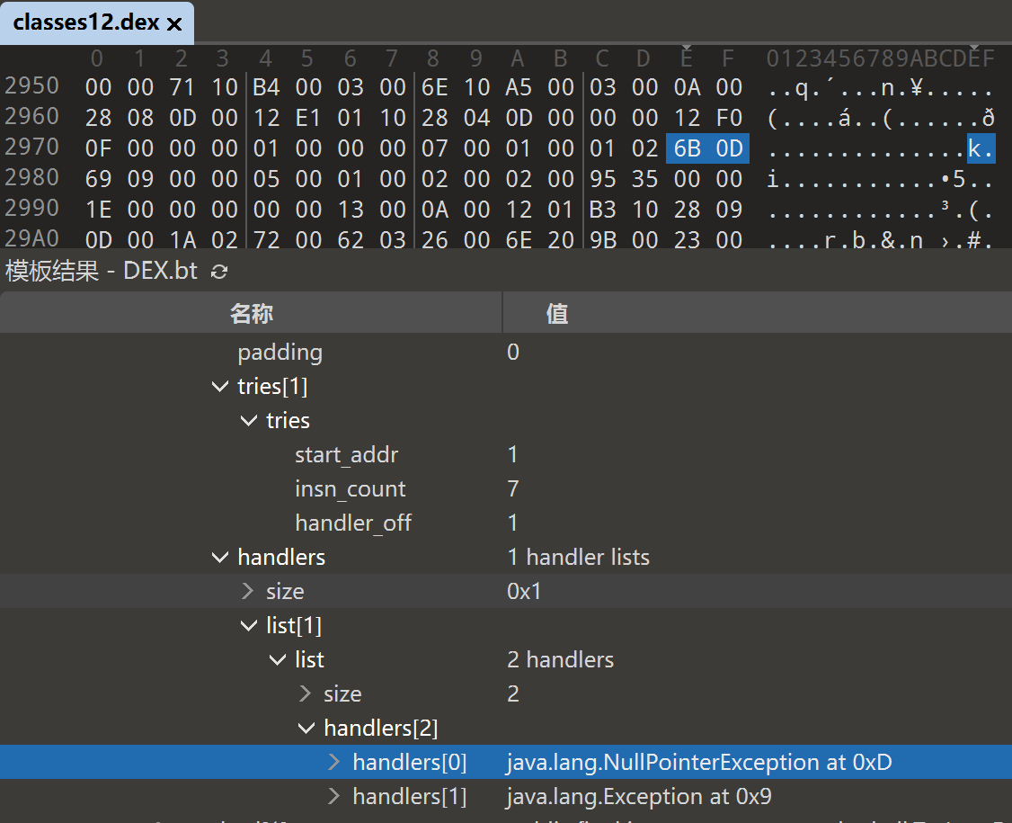Click row address 2980
1012x823 pixels.
pos(31,178)
